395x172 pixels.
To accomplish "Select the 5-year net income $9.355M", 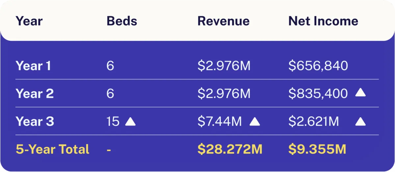I will (x=317, y=149).
